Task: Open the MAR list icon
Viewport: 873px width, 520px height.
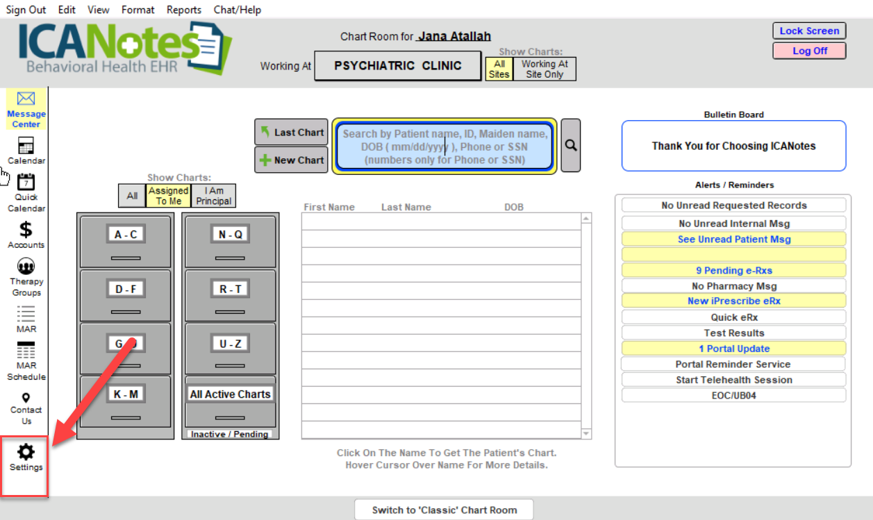Action: tap(26, 314)
